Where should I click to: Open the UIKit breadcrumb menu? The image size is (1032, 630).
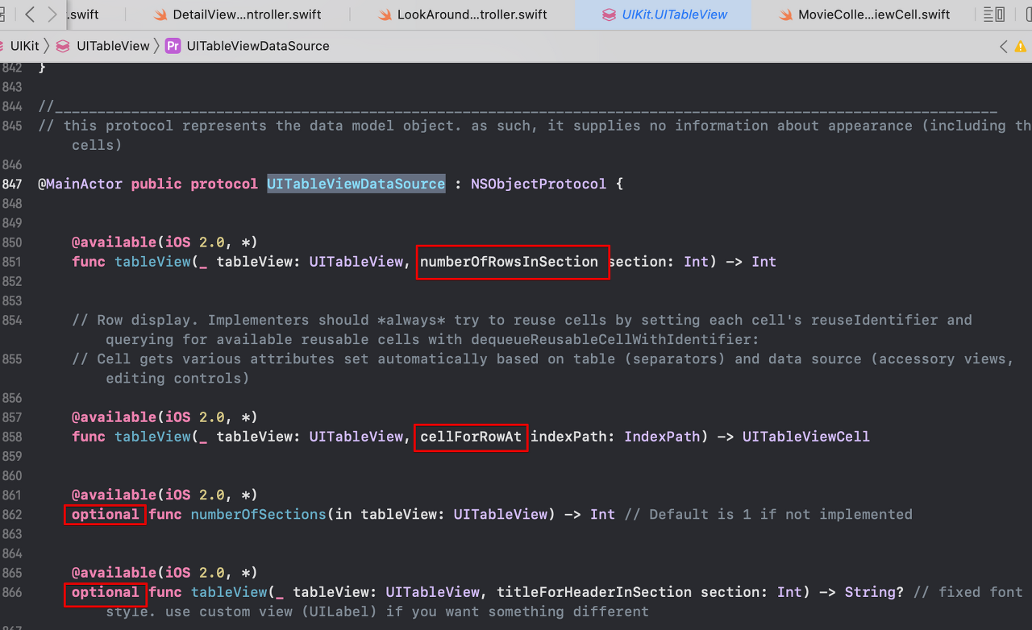click(x=24, y=46)
